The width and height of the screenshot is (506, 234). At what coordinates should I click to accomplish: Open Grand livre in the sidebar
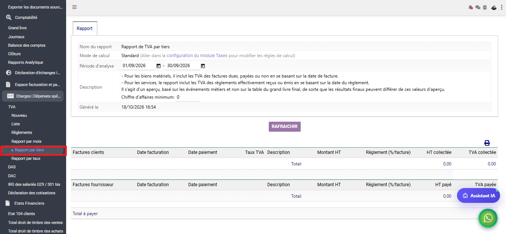point(17,28)
